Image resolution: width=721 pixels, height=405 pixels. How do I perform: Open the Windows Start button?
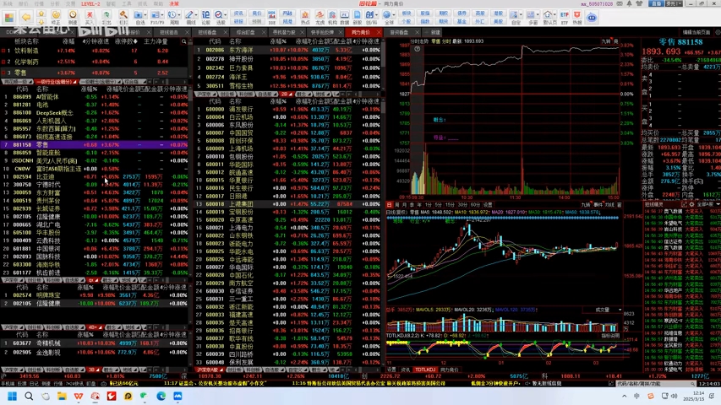pos(13,396)
